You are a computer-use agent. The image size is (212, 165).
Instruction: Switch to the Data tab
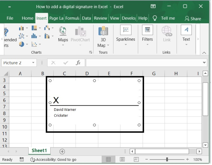pyautogui.click(x=86, y=18)
